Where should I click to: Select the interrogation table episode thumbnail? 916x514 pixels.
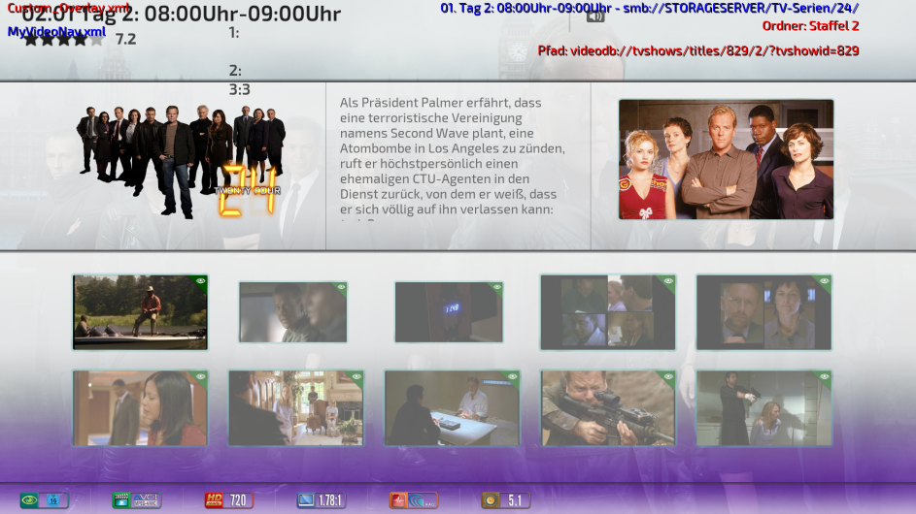point(452,408)
